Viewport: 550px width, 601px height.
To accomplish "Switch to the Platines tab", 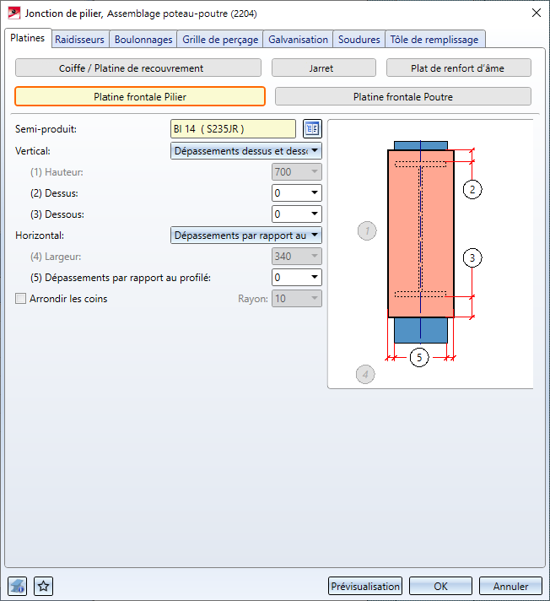I will [28, 38].
